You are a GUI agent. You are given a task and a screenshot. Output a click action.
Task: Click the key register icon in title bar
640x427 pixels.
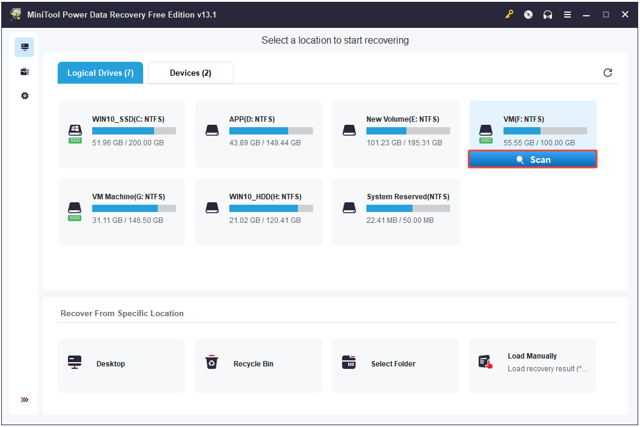[x=509, y=15]
